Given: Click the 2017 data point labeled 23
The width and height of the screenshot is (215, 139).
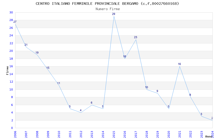Looking at the screenshot, I should 136,39.
